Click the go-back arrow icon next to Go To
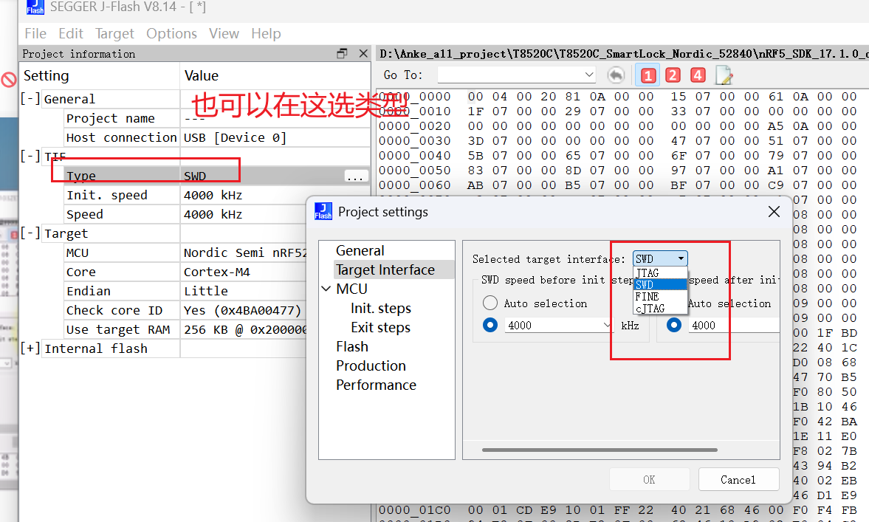The image size is (869, 522). [616, 75]
